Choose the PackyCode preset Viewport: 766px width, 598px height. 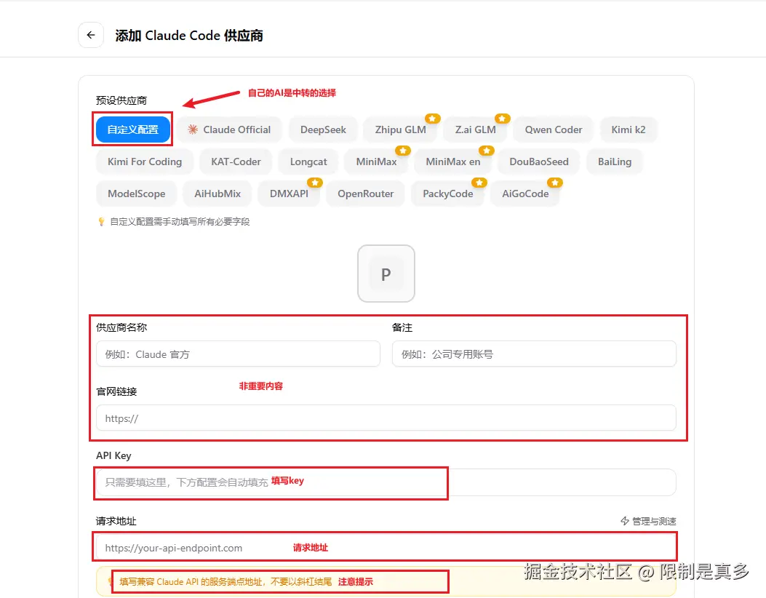pyautogui.click(x=447, y=194)
